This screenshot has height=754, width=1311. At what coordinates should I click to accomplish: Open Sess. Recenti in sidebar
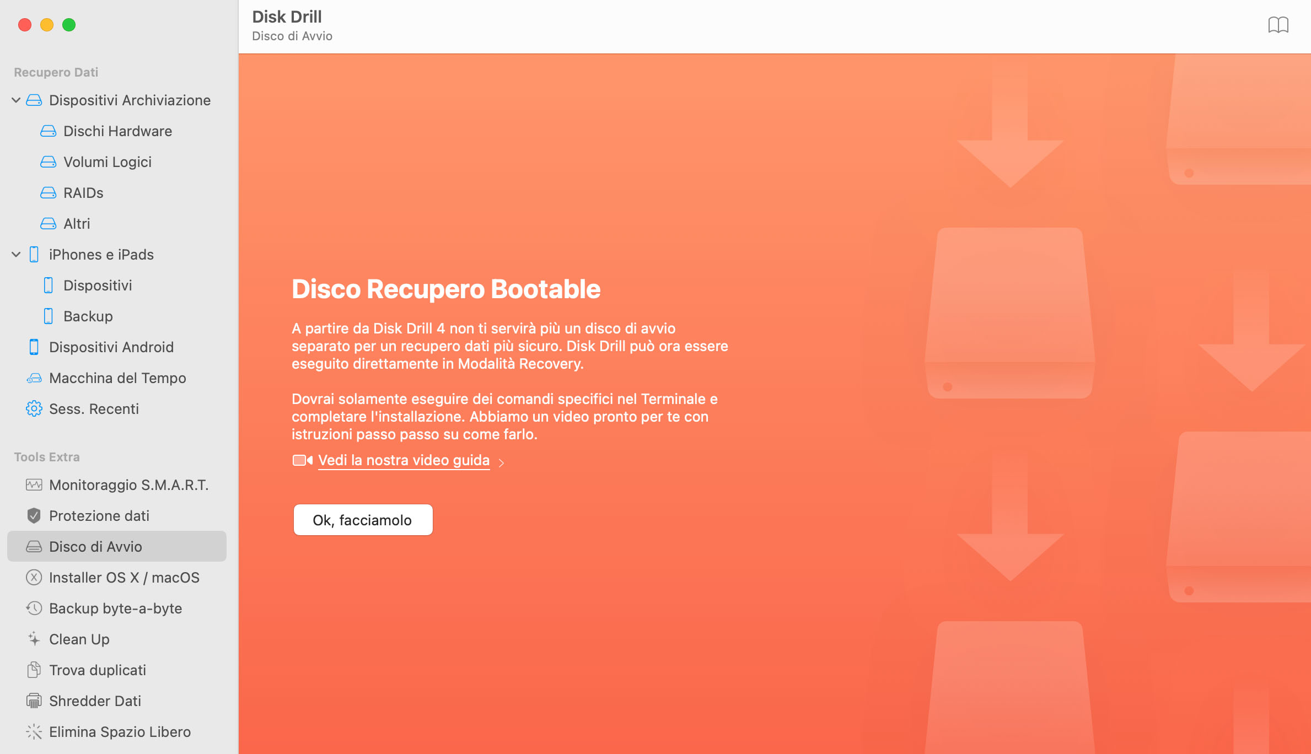[94, 408]
